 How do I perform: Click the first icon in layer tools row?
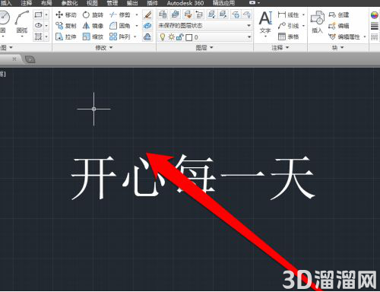tap(163, 14)
